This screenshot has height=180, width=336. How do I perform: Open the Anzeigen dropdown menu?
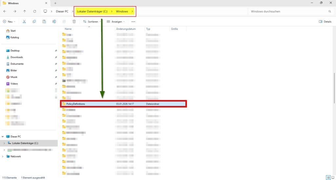pyautogui.click(x=116, y=22)
